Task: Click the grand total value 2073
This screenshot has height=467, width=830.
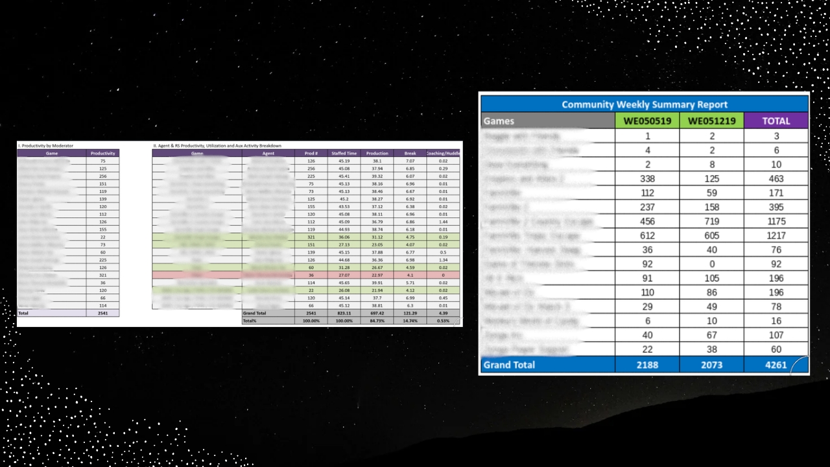Action: (x=711, y=365)
